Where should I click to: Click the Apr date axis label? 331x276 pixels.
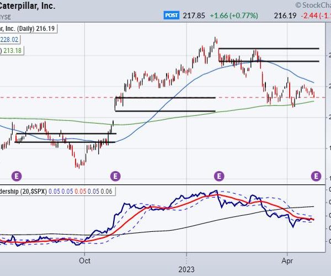tap(287, 261)
